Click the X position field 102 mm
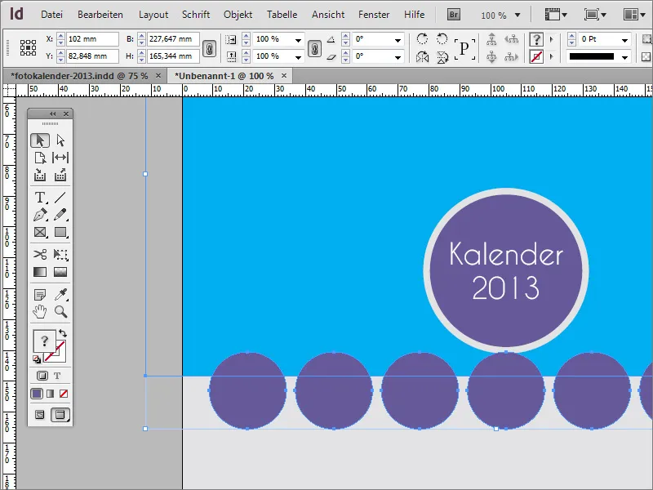653x490 pixels. pos(92,39)
